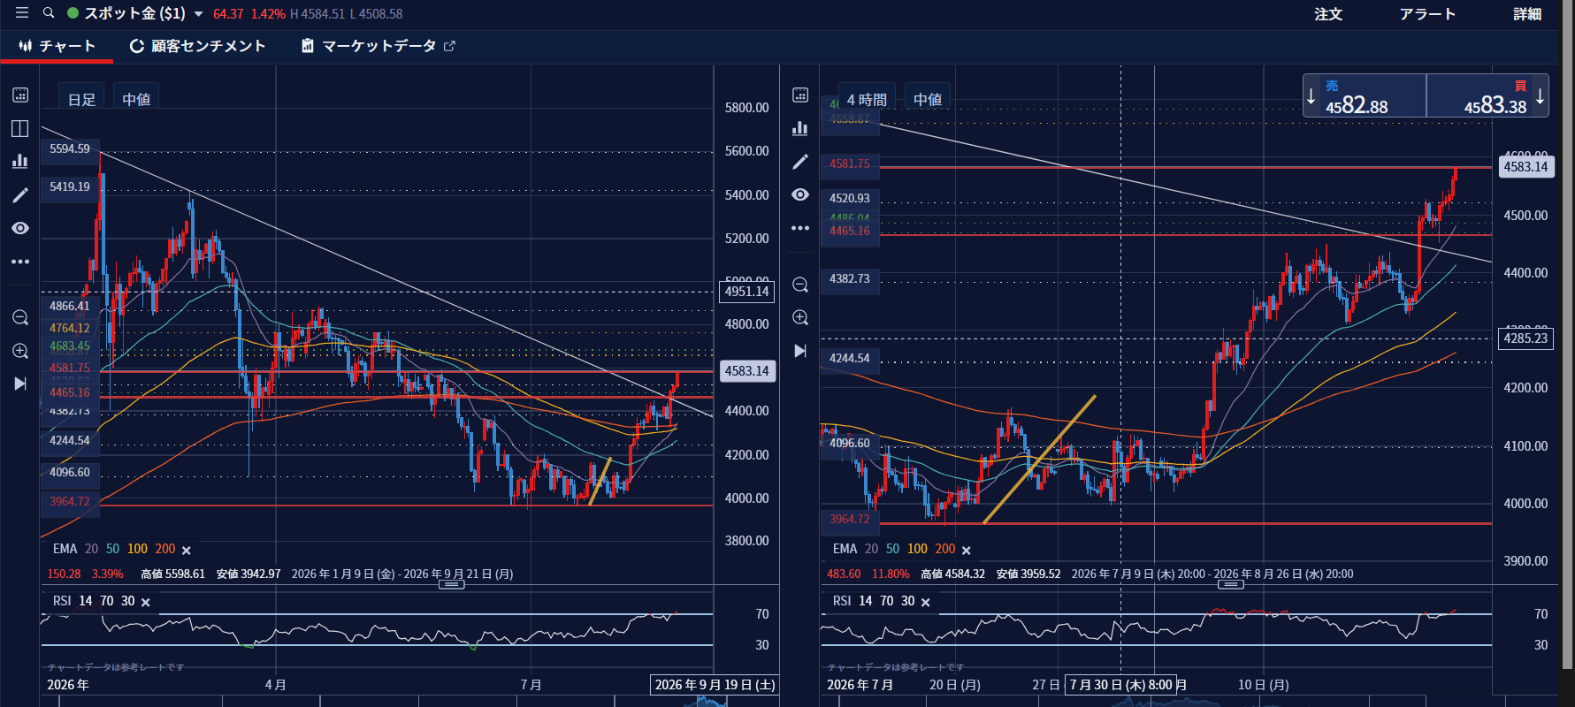Remove right chart RSI indicator
Viewport: 1575px width, 707px height.
tap(926, 602)
